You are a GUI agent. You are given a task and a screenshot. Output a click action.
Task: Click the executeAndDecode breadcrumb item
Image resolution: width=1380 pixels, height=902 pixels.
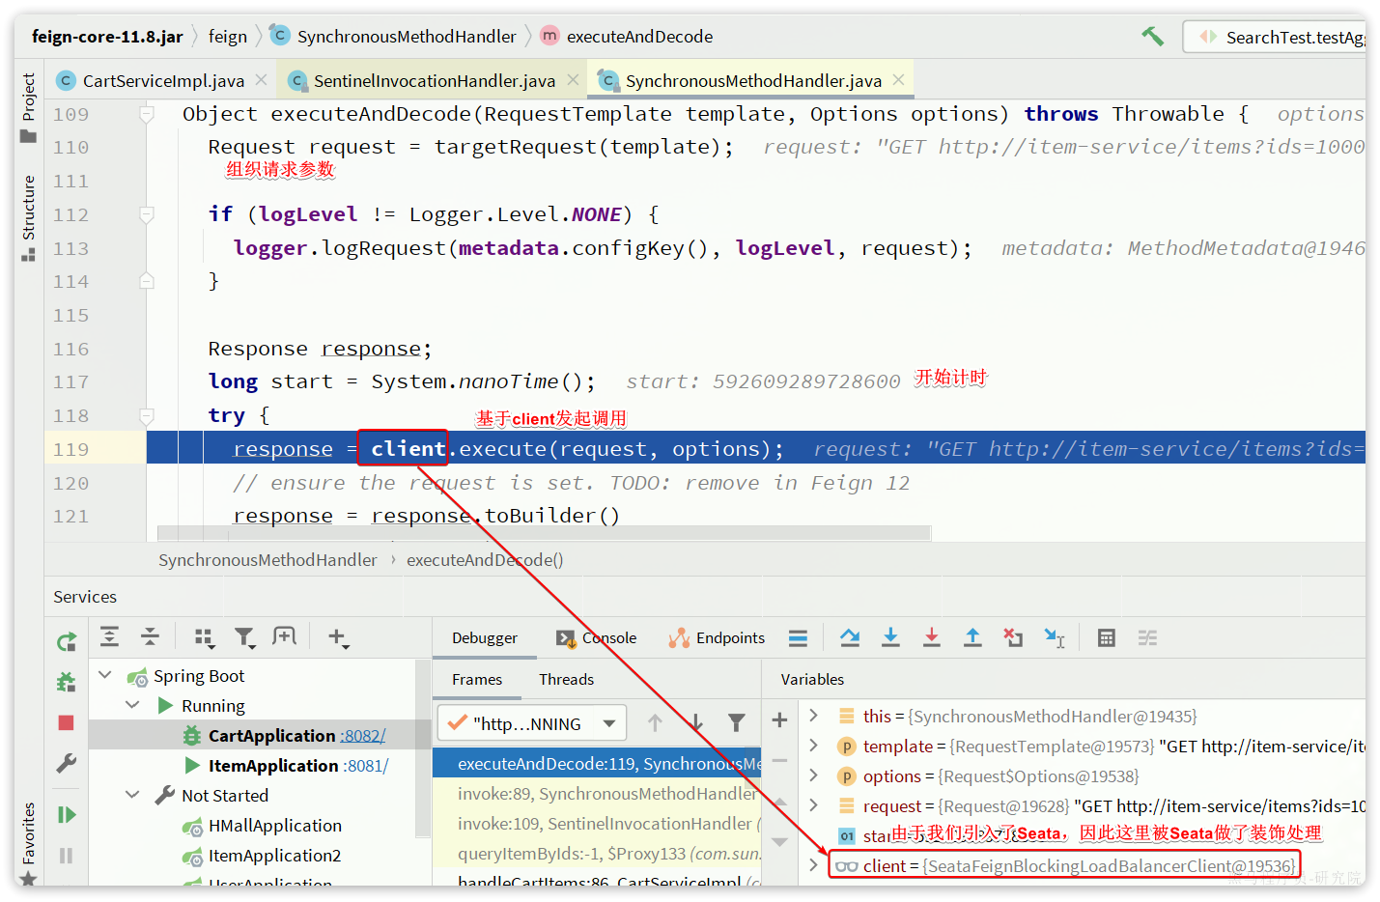pyautogui.click(x=639, y=36)
